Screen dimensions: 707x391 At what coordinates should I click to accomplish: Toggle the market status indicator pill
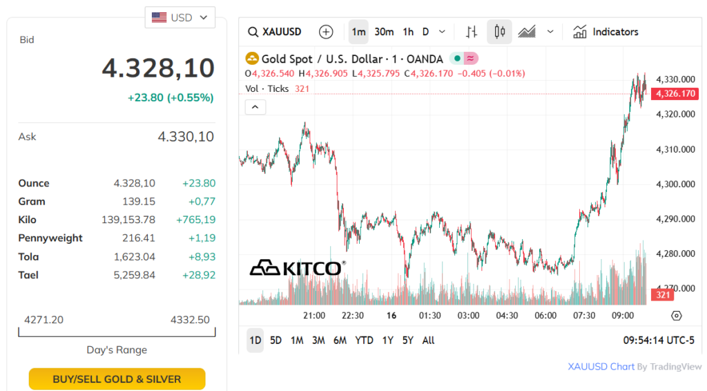[x=463, y=59]
